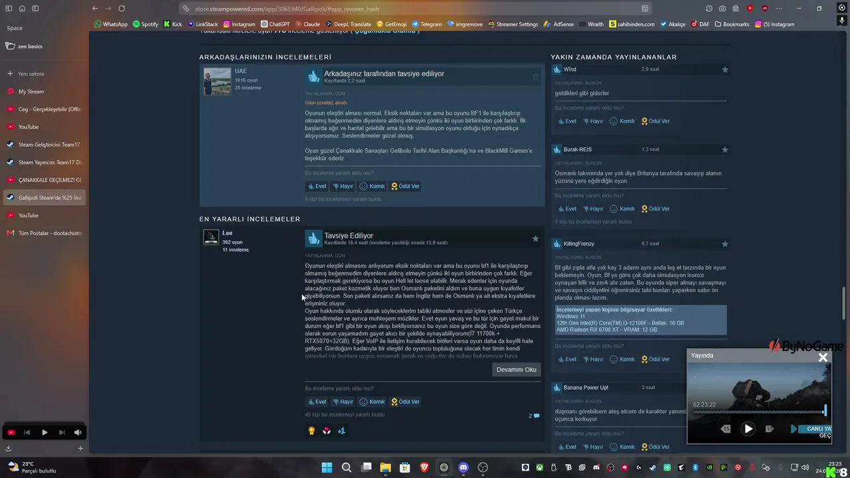
Task: Mark Lee's review as Komik
Action: pos(372,402)
